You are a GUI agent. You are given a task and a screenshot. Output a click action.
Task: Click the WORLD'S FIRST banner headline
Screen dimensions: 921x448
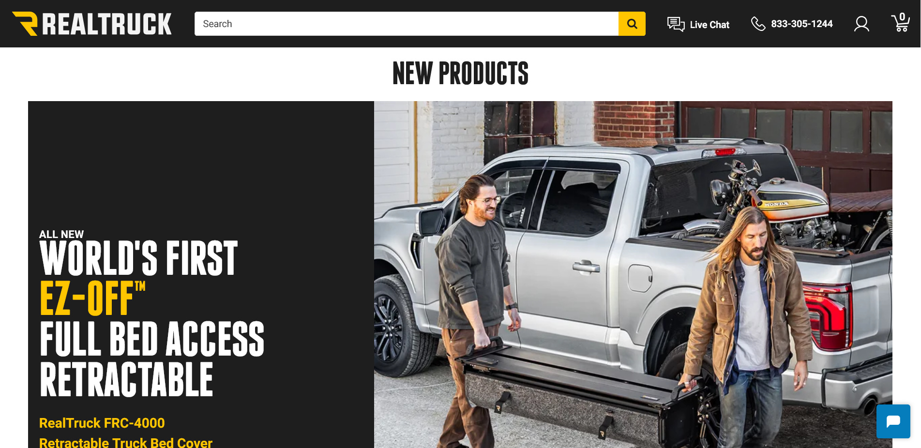coord(138,259)
